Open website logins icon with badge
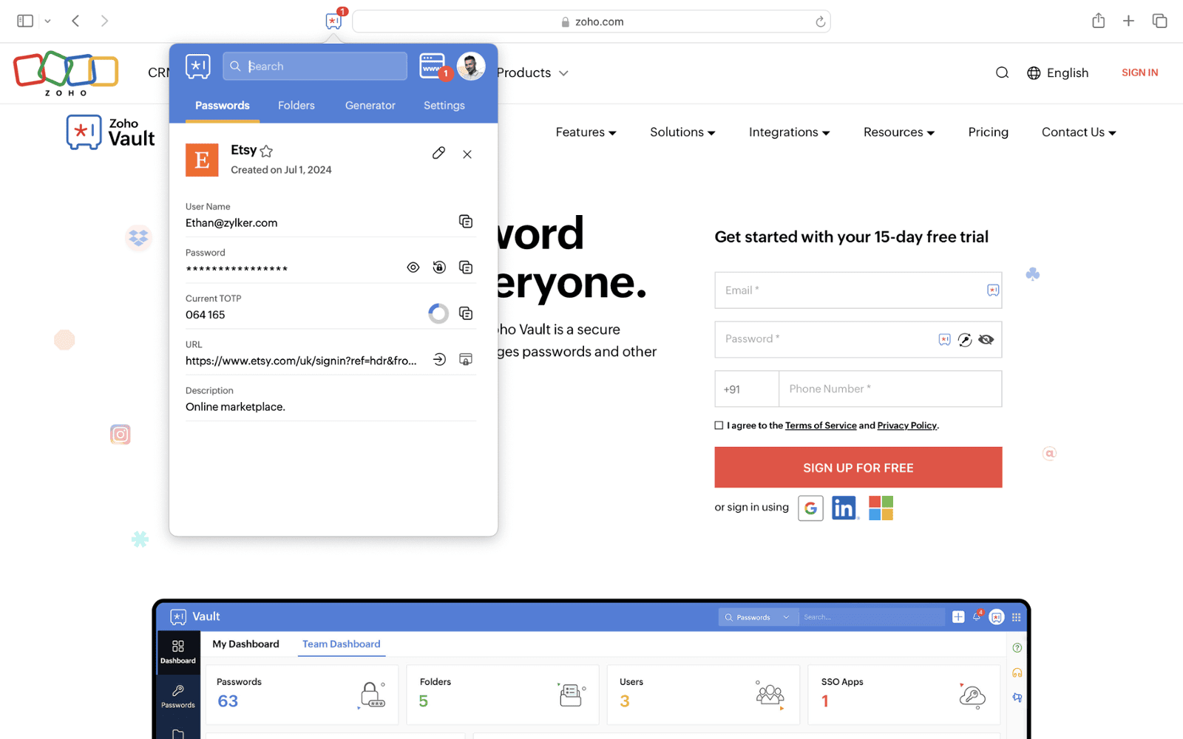This screenshot has width=1183, height=739. 434,67
